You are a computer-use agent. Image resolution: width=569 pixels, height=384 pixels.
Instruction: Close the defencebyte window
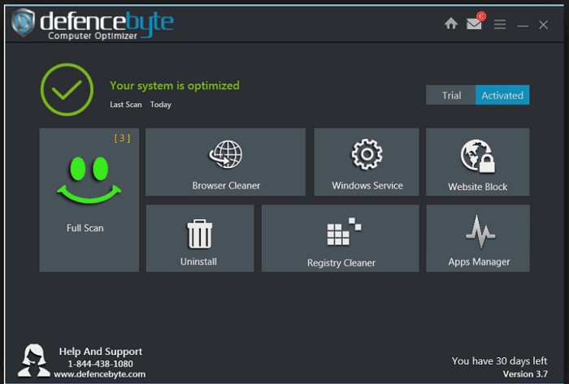(543, 25)
